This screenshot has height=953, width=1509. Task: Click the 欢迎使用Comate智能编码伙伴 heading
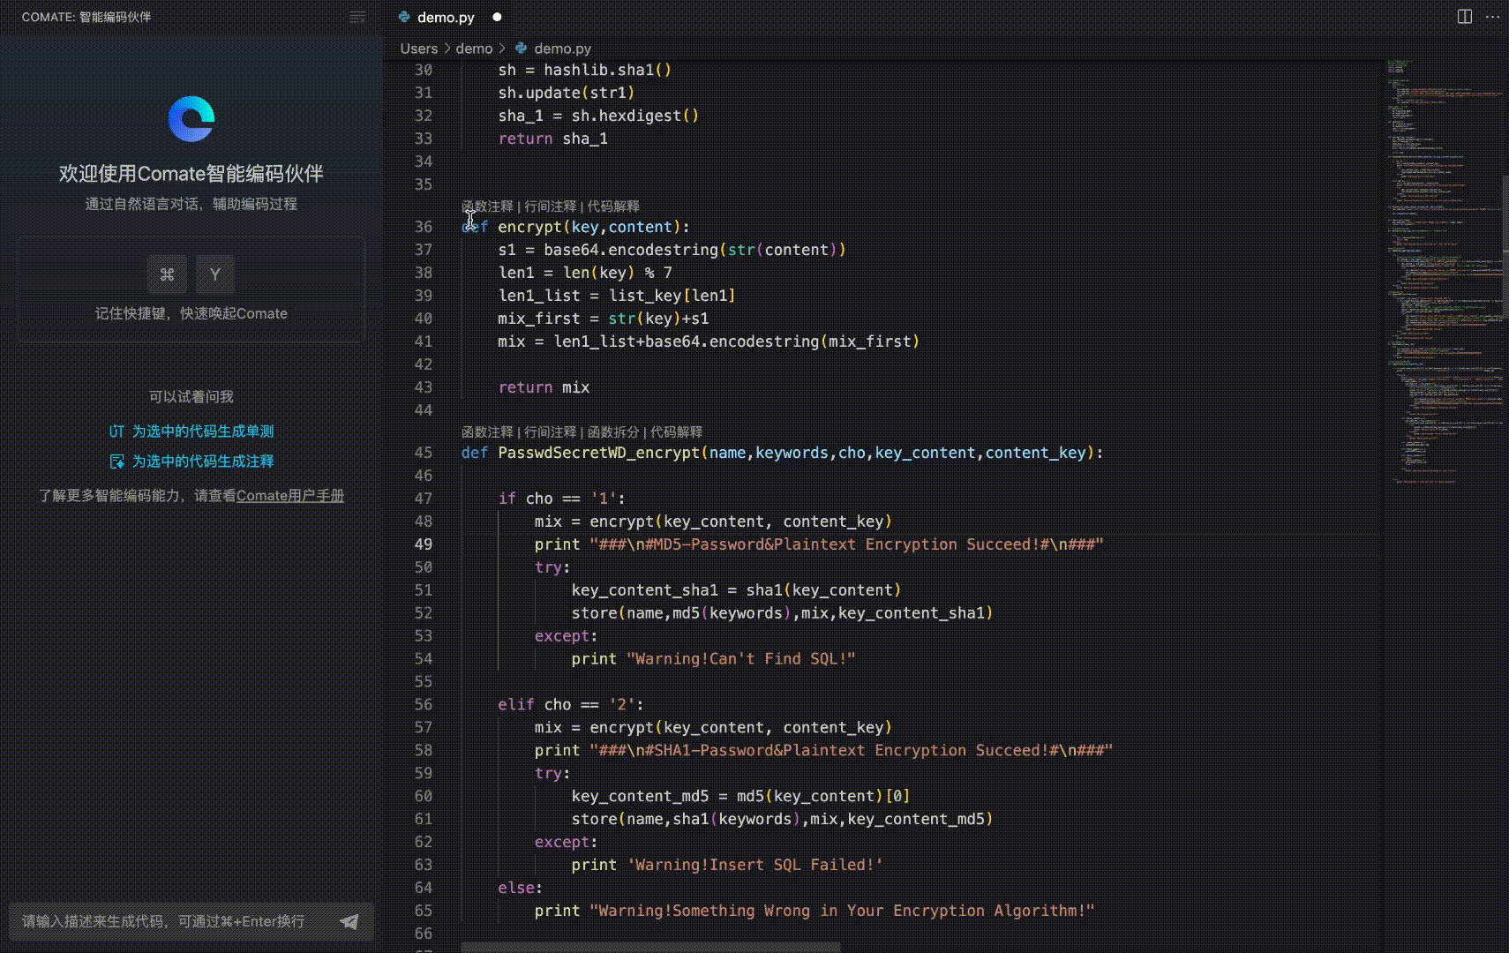click(x=191, y=174)
